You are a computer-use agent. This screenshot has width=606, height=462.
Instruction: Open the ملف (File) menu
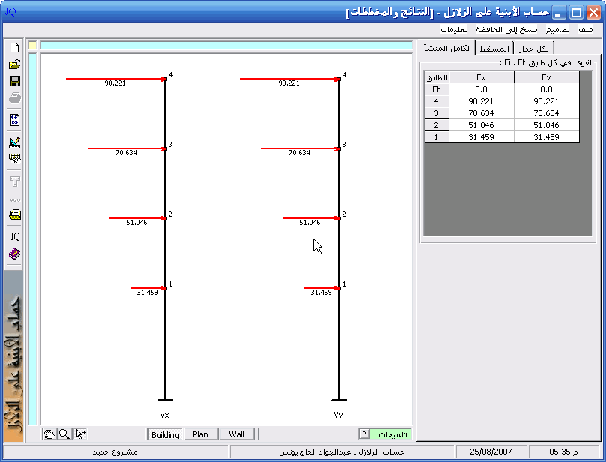586,29
